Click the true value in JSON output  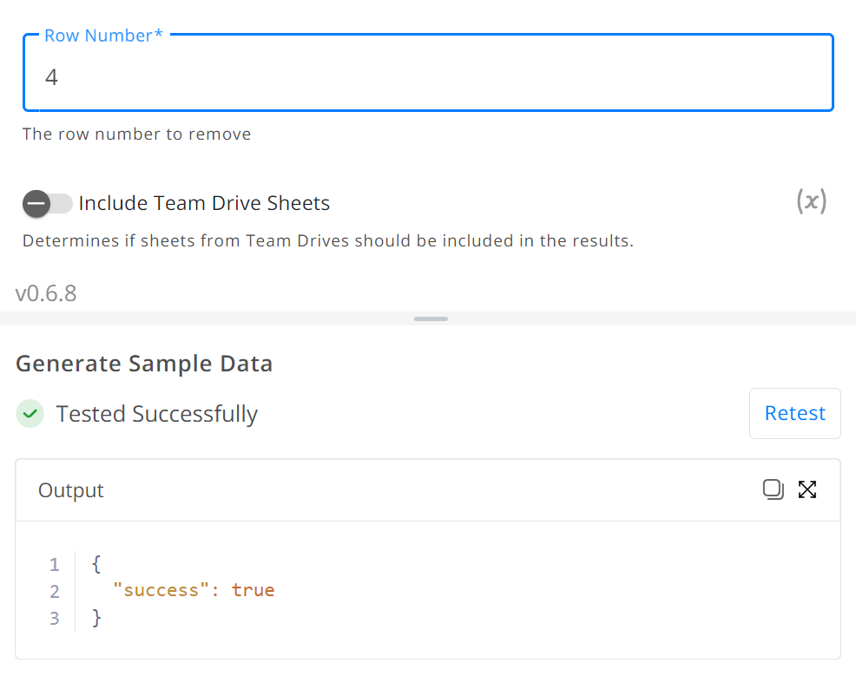click(253, 590)
